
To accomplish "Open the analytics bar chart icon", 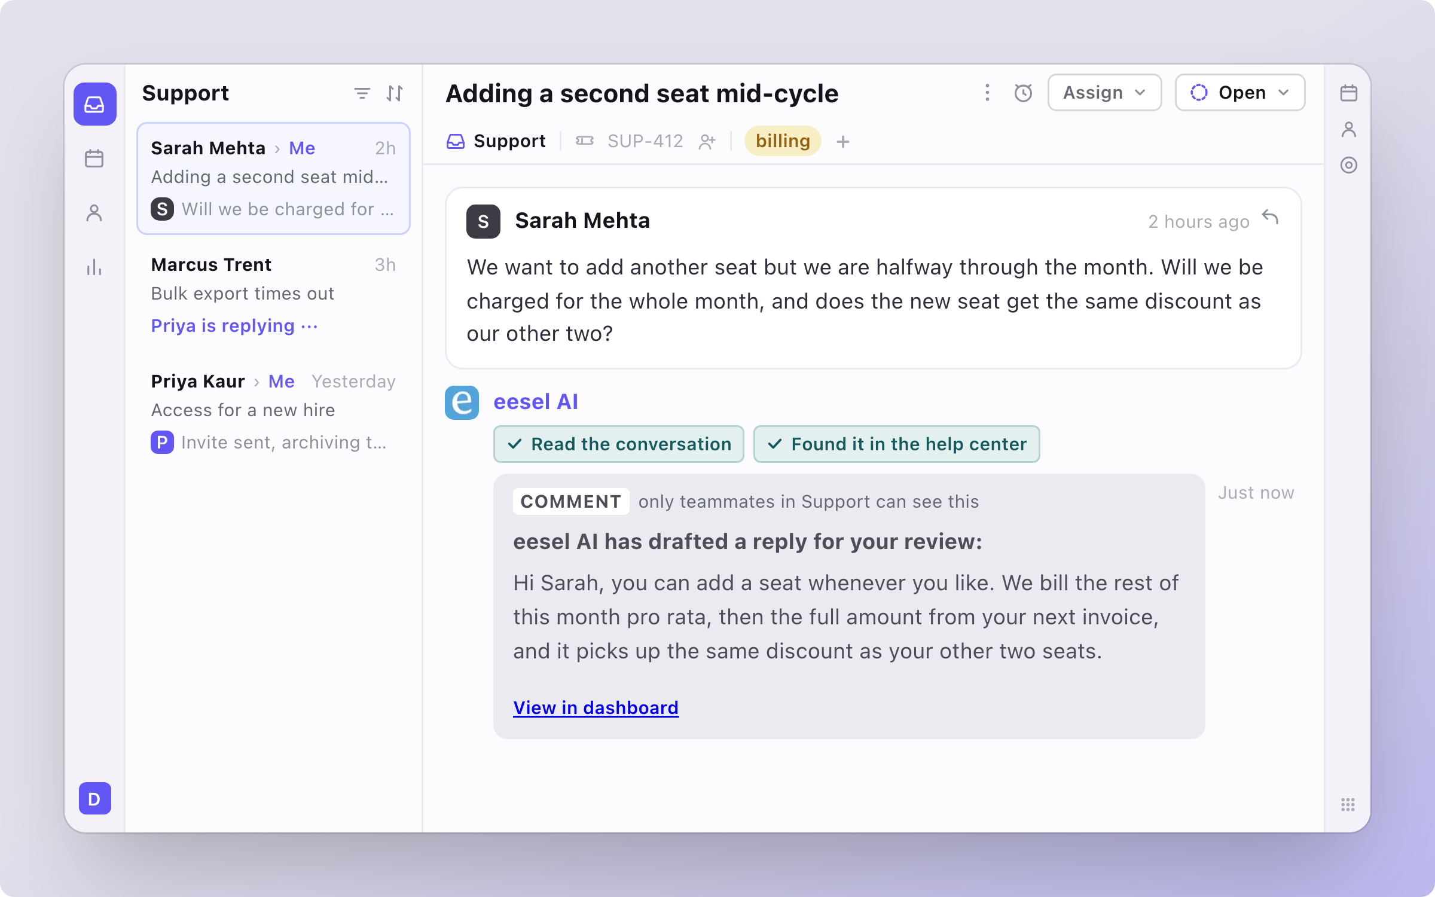I will click(x=94, y=267).
